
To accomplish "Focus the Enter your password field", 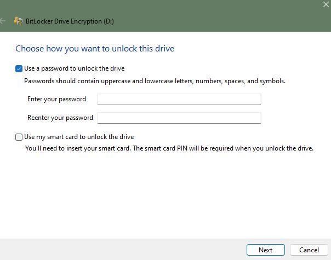I will click(x=179, y=99).
